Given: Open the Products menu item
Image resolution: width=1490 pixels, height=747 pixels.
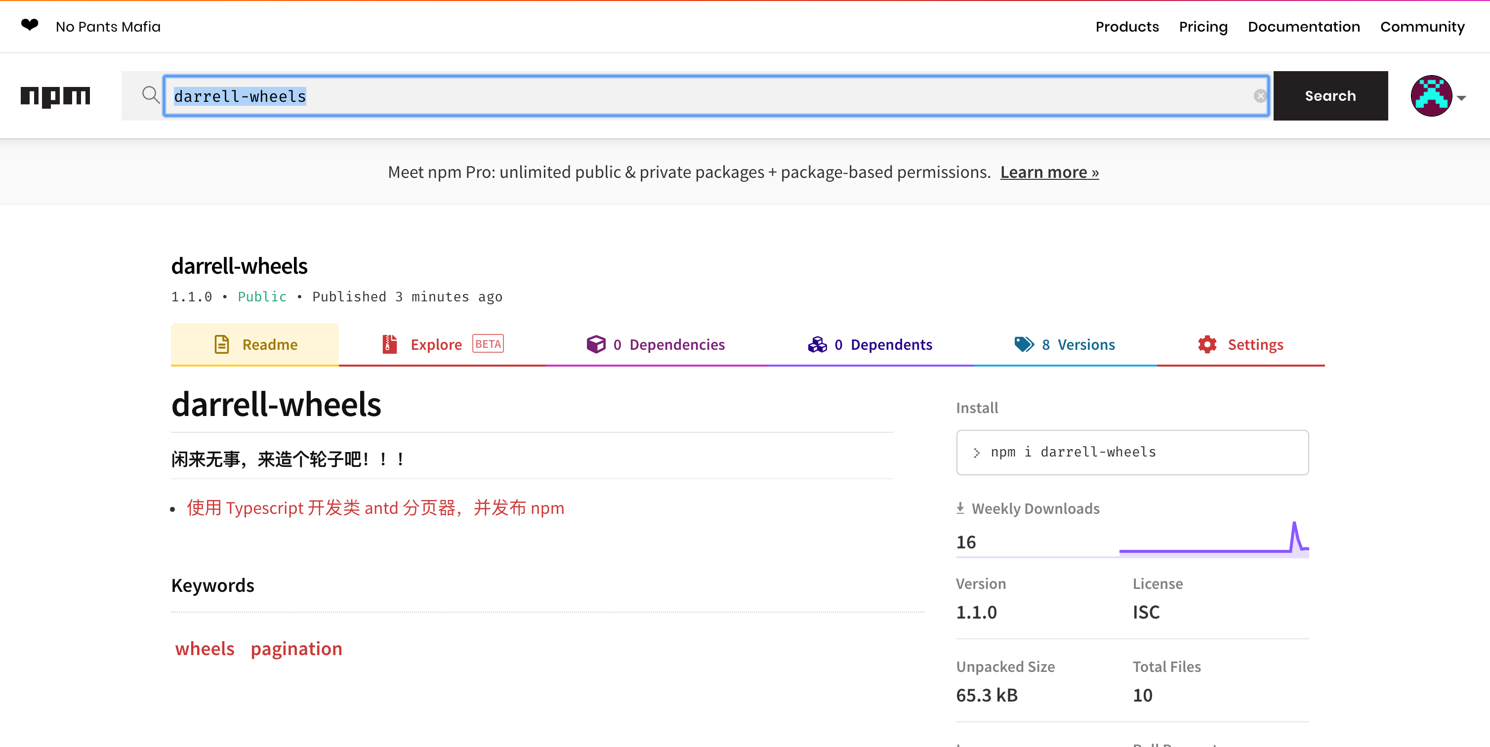Looking at the screenshot, I should (x=1127, y=27).
